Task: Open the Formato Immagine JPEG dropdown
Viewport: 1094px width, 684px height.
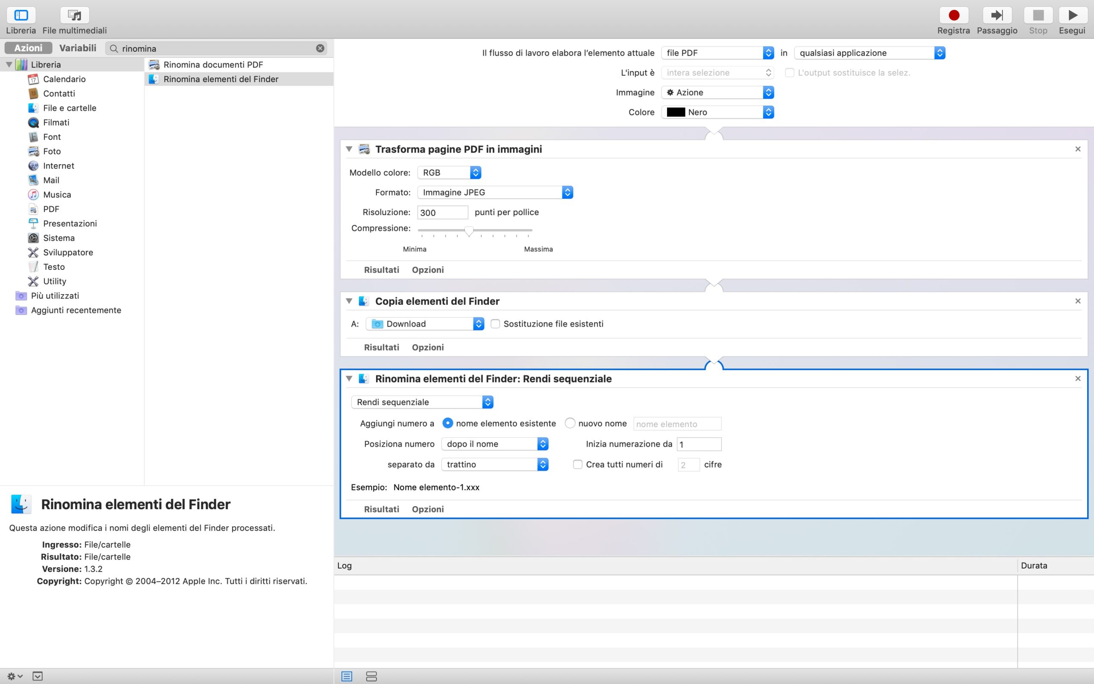Action: [x=495, y=193]
